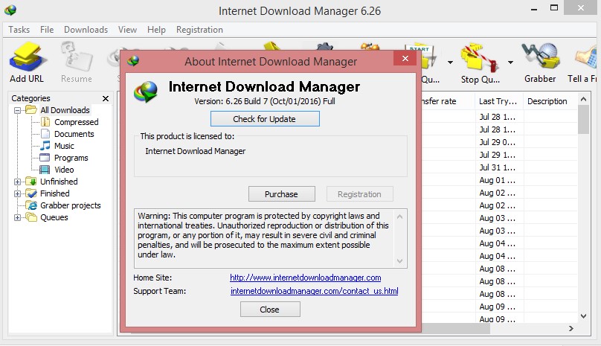This screenshot has height=346, width=601.
Task: Select the Video category film icon
Action: (x=45, y=170)
